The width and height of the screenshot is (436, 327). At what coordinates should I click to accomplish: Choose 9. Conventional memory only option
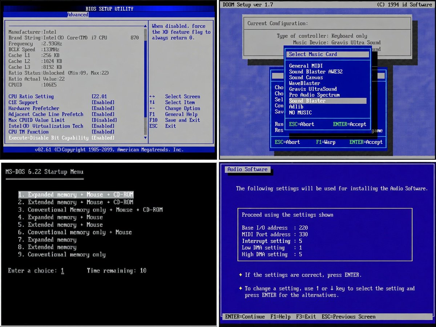62,255
